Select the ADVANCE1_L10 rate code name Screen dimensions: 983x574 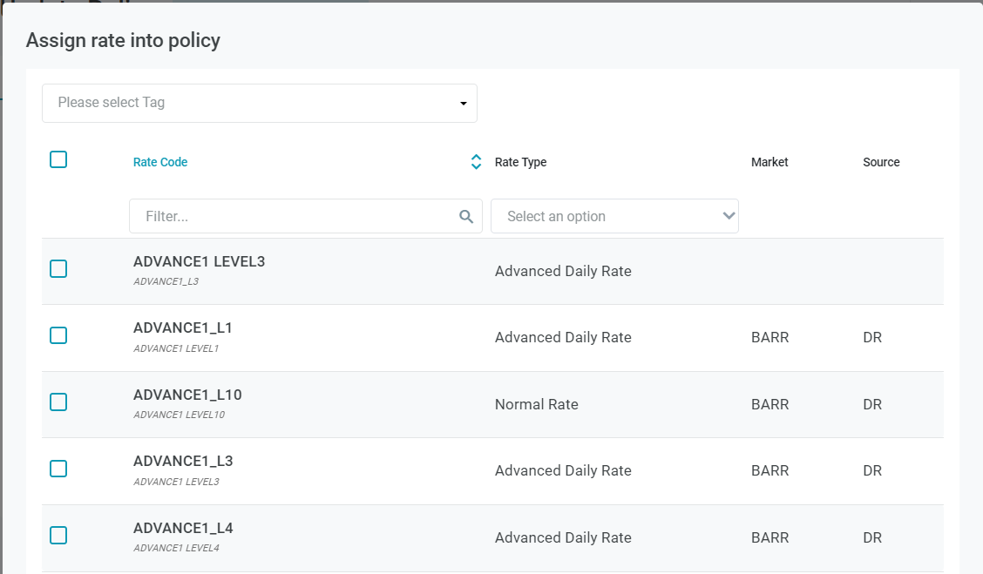(x=187, y=395)
